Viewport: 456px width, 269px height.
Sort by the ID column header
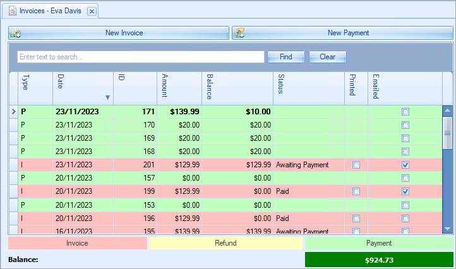pyautogui.click(x=135, y=88)
